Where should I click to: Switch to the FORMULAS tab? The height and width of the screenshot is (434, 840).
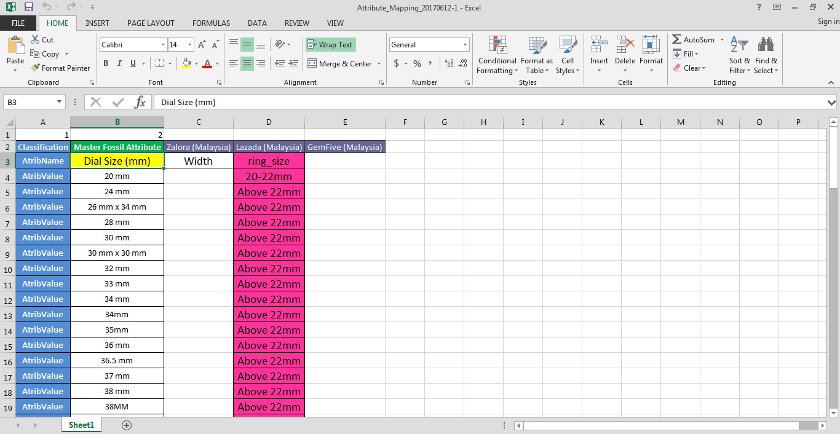pos(211,23)
